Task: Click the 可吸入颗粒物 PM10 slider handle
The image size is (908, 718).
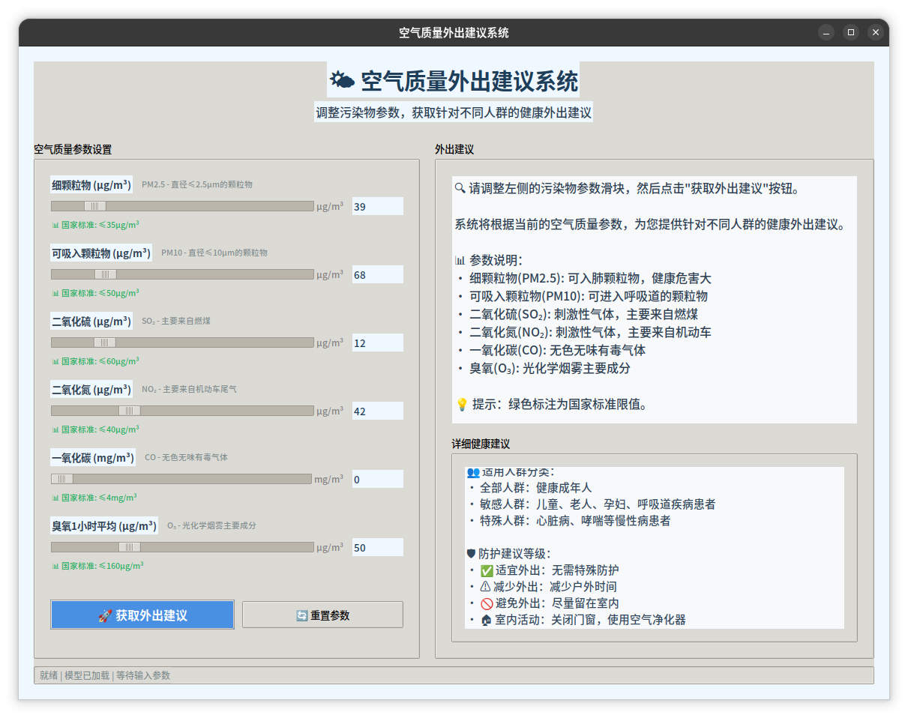Action: 106,274
